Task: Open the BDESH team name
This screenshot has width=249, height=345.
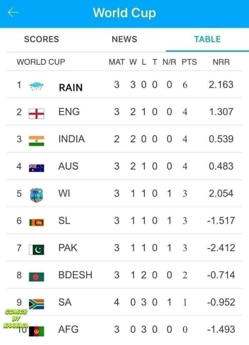Action: point(75,275)
